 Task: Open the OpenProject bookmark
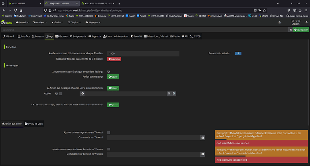(x=35, y=16)
